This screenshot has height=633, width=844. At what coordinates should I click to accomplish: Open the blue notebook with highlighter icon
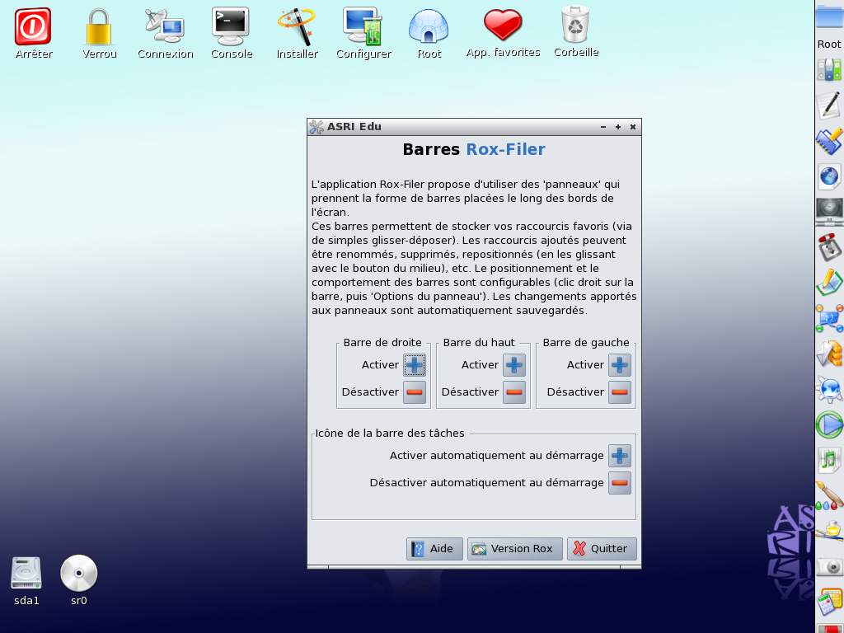(x=829, y=141)
